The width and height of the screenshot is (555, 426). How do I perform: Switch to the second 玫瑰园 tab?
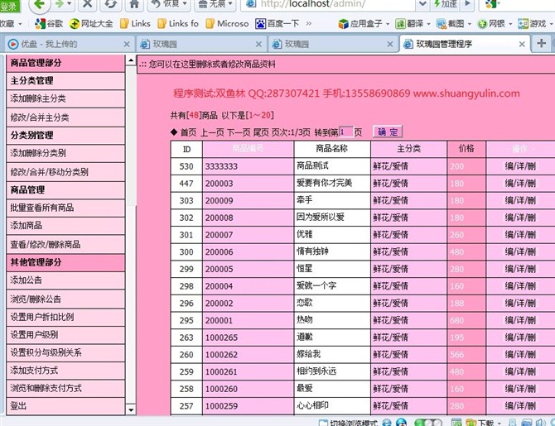point(332,44)
